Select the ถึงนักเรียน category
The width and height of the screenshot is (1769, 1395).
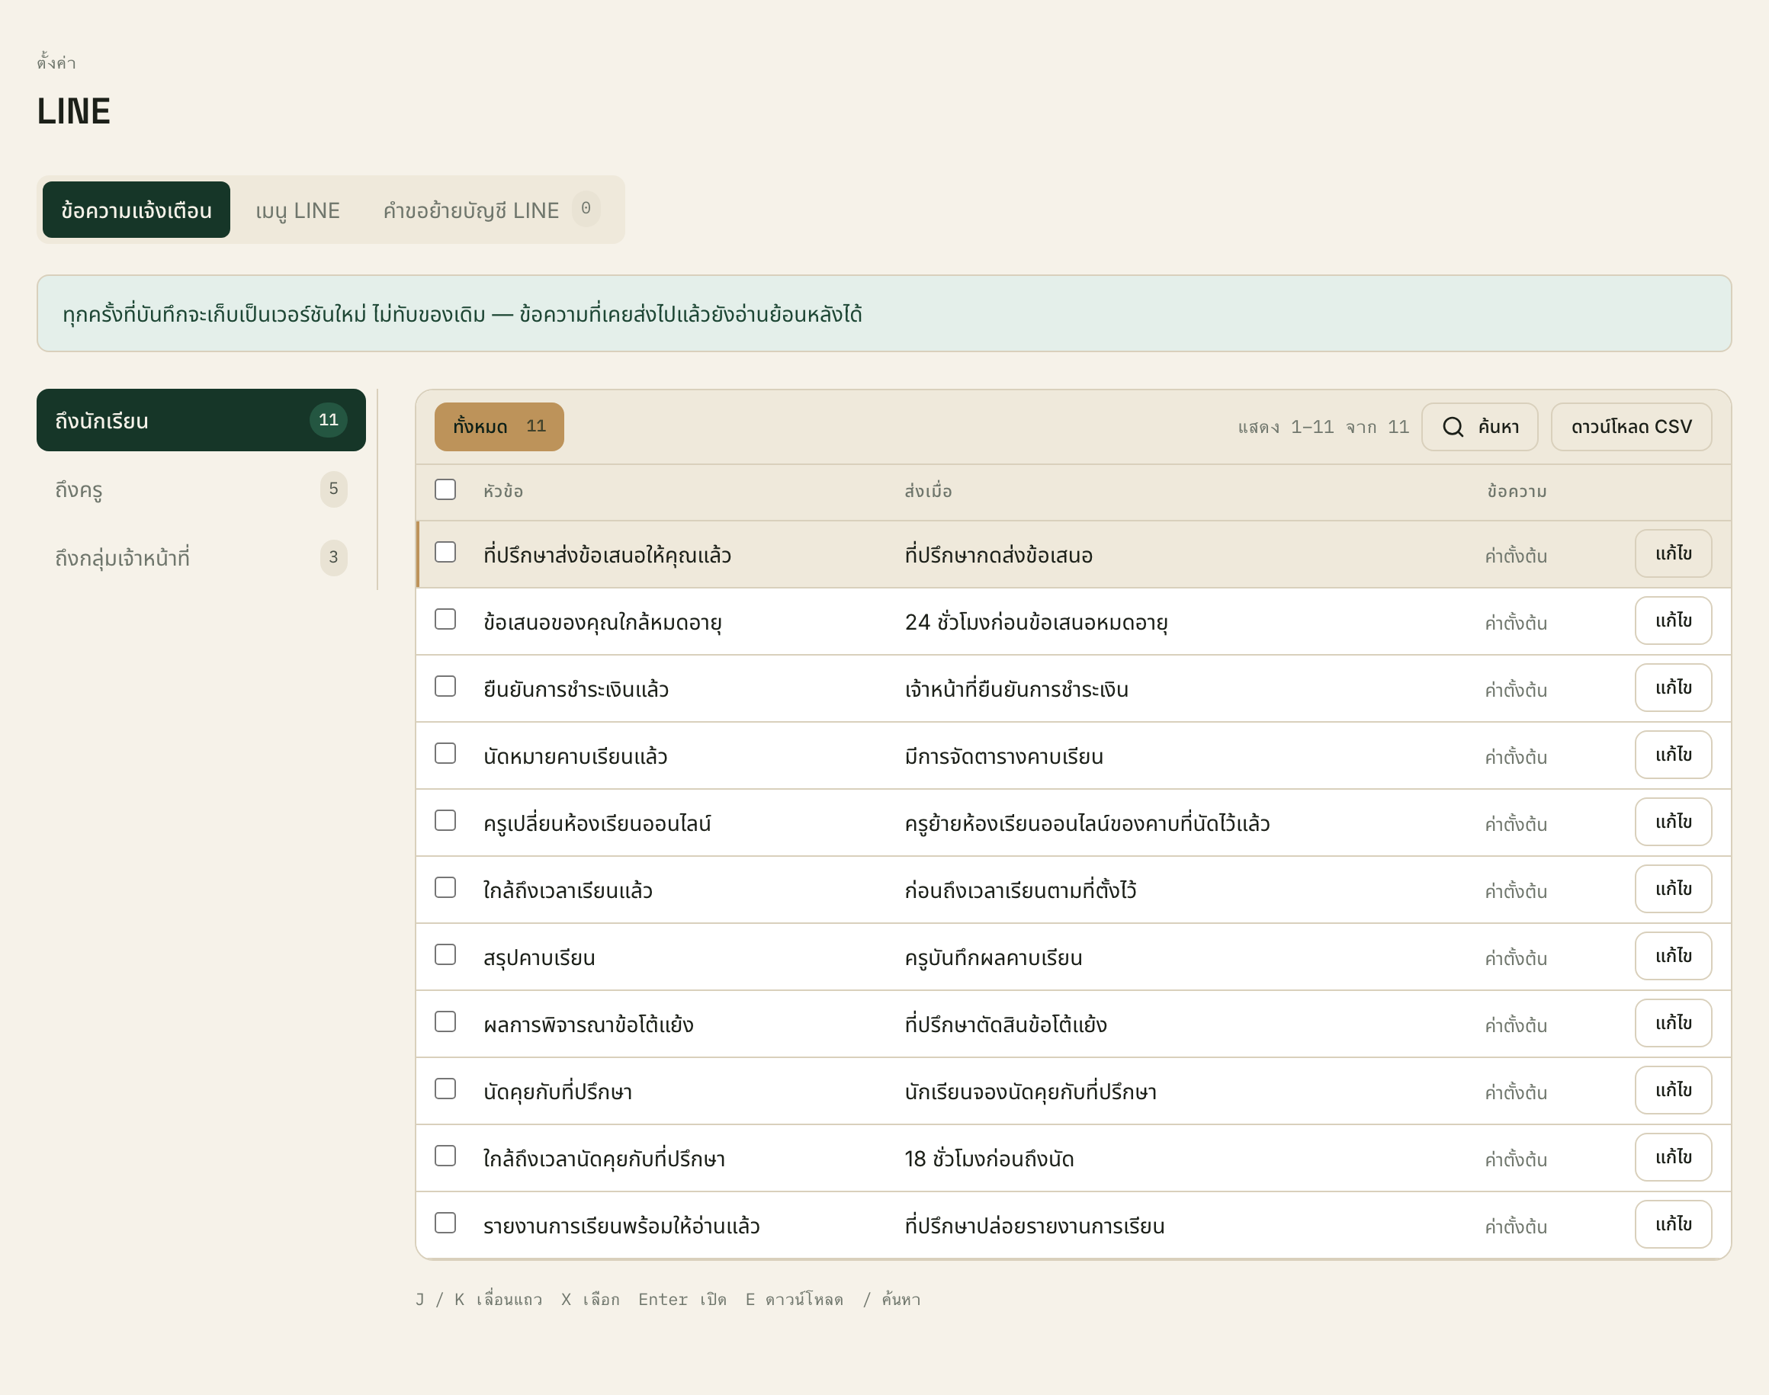tap(201, 420)
